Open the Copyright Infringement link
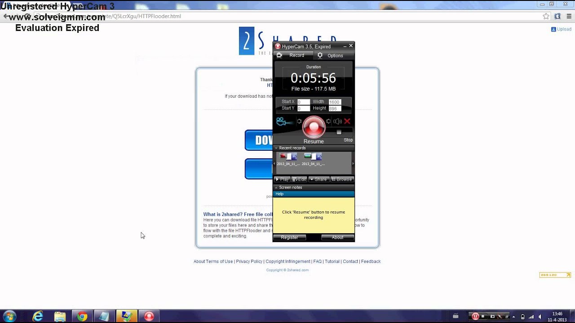The height and width of the screenshot is (323, 575). (287, 262)
